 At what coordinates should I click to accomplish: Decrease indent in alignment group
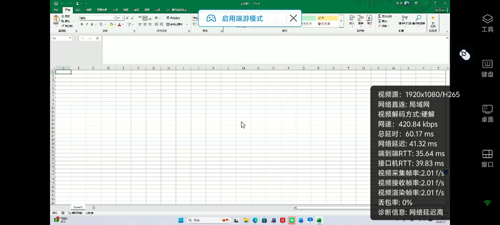156,24
